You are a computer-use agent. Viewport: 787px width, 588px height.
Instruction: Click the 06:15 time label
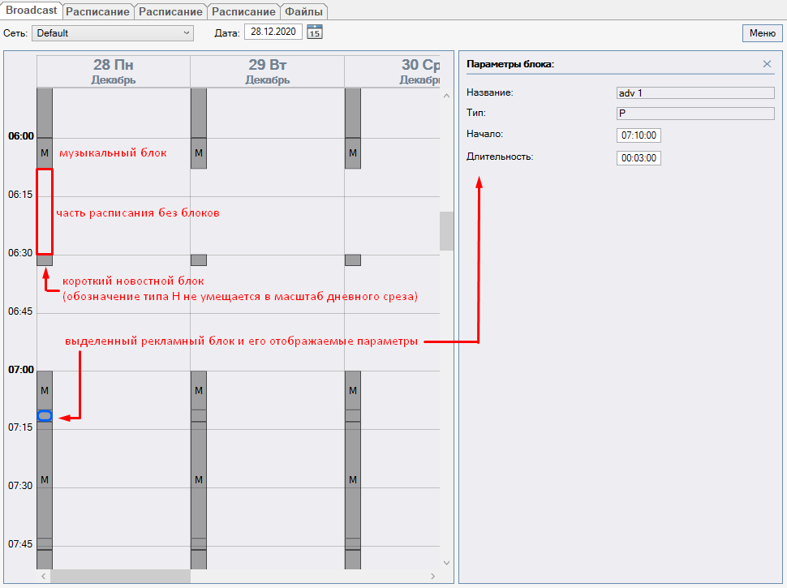click(20, 195)
